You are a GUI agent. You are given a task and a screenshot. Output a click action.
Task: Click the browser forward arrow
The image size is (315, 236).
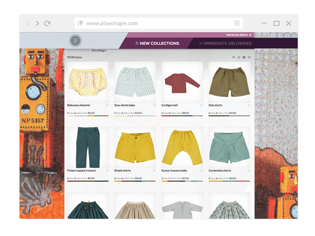37,23
